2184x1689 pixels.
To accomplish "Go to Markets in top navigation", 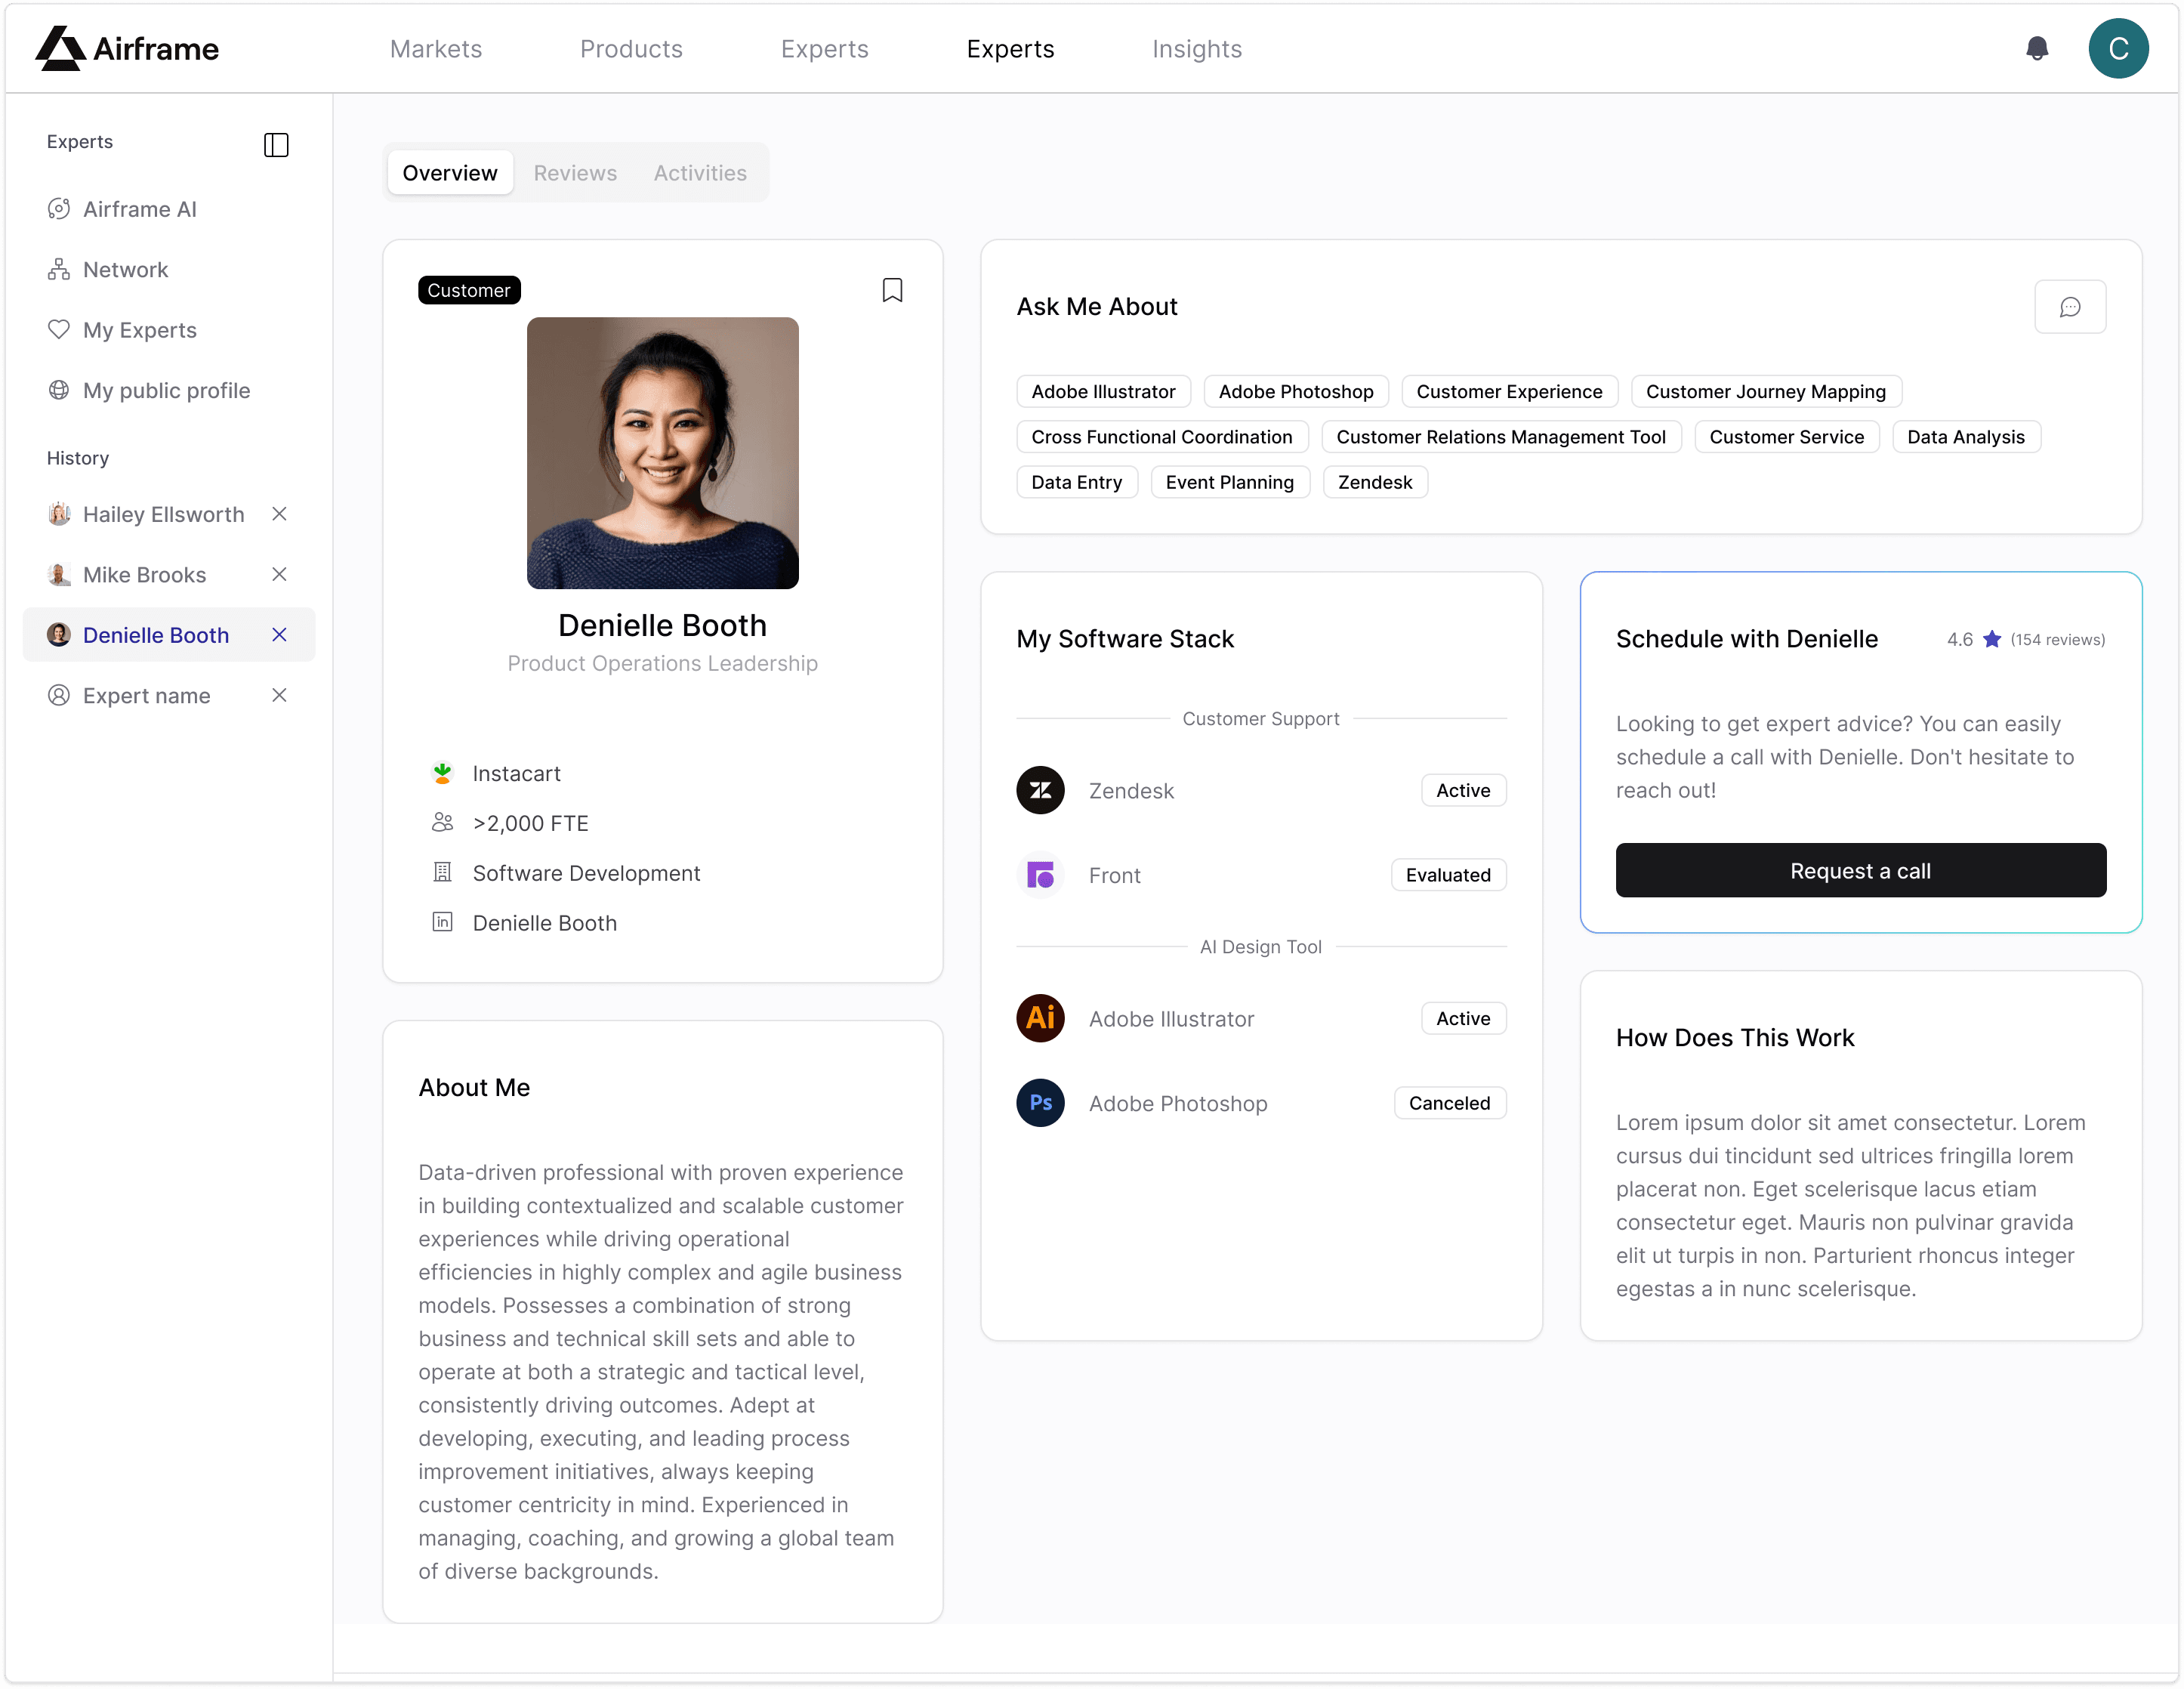I will (x=436, y=49).
